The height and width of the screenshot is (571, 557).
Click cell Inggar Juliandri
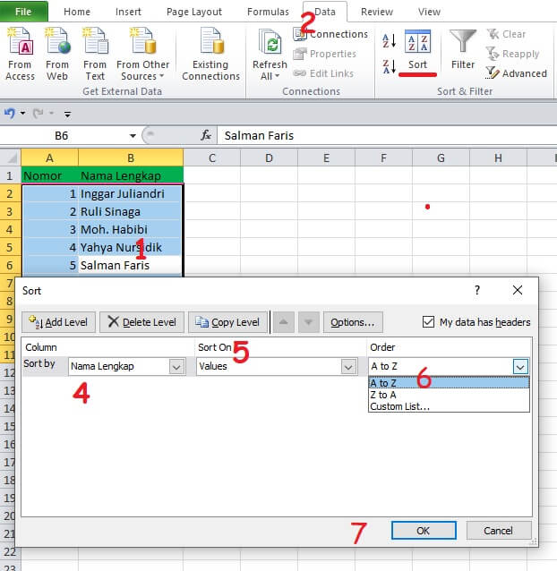click(x=131, y=193)
